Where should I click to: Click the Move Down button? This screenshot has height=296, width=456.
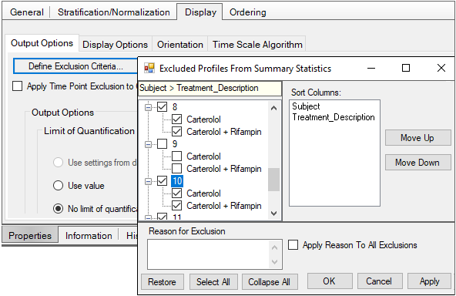point(417,163)
